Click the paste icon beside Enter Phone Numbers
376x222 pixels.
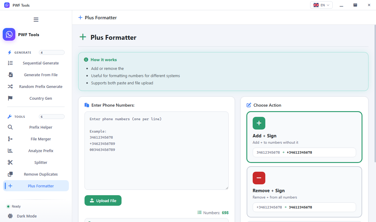tap(87, 105)
